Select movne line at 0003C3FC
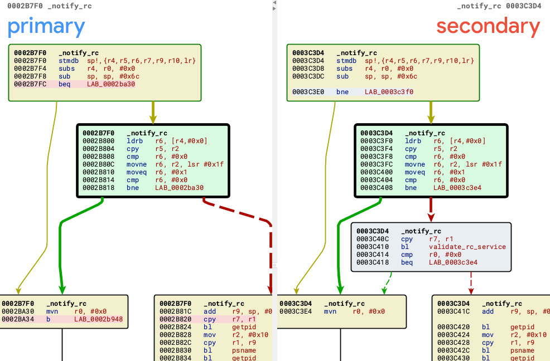The width and height of the screenshot is (550, 361). pyautogui.click(x=431, y=164)
